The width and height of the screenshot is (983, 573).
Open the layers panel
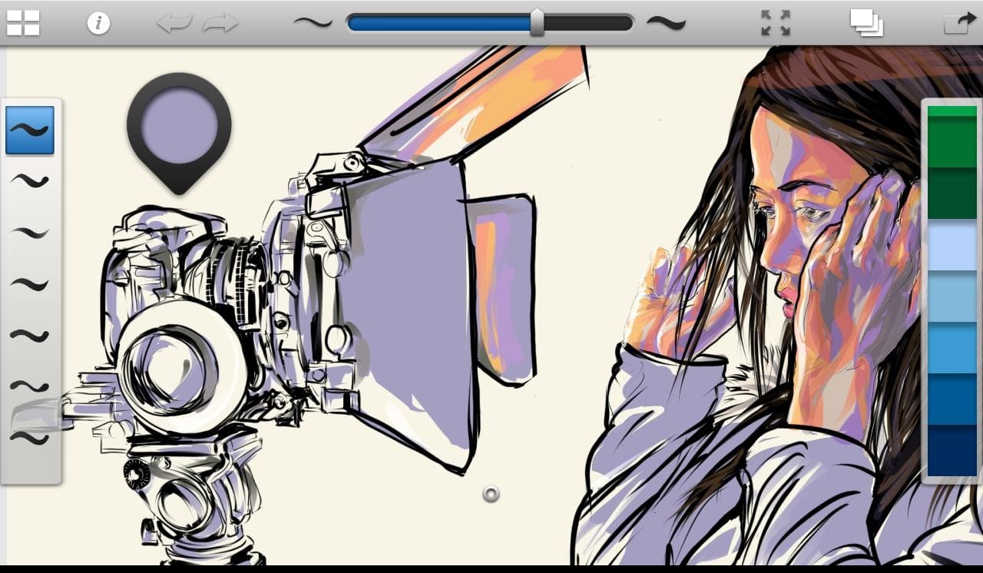pos(866,23)
